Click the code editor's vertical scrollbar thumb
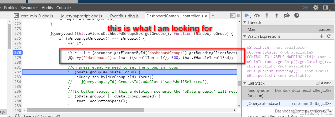Image resolution: width=335 pixels, height=117 pixels. (x=239, y=84)
